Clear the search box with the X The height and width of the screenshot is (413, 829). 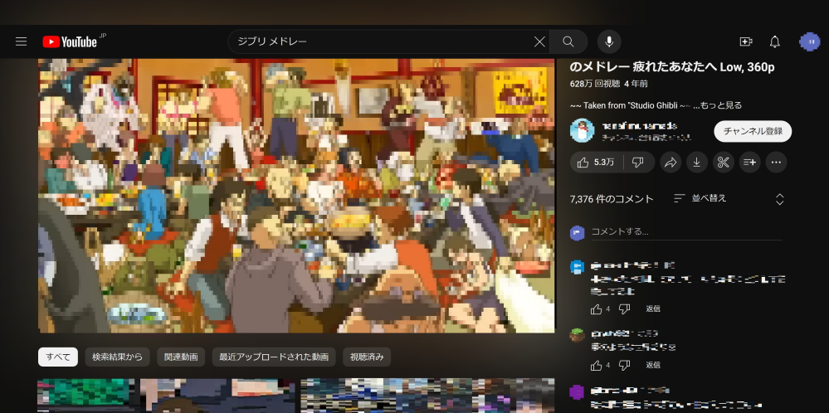click(x=539, y=41)
